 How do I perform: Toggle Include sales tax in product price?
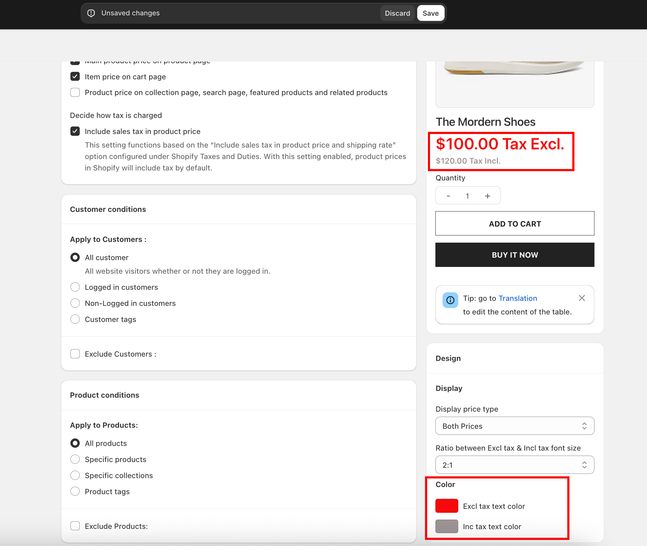(x=75, y=131)
